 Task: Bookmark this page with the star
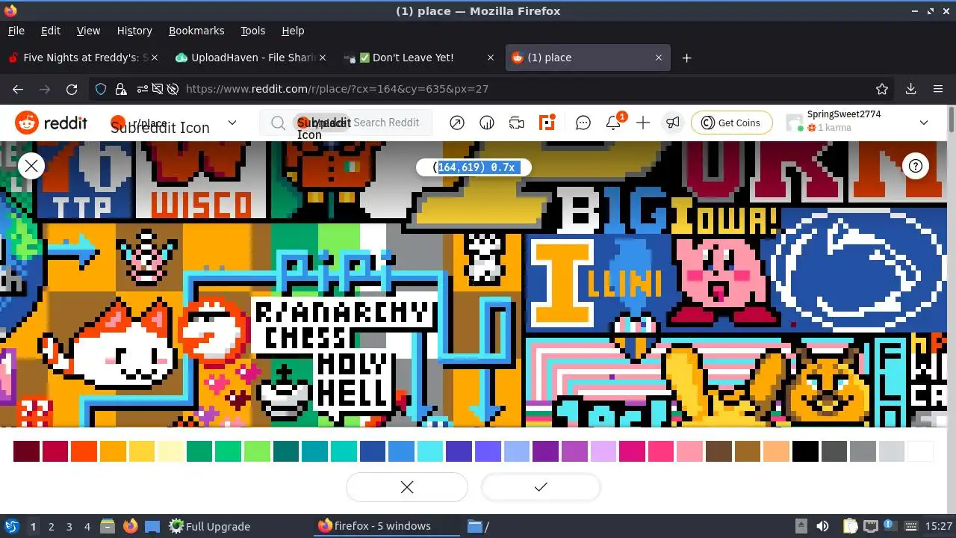(x=882, y=89)
